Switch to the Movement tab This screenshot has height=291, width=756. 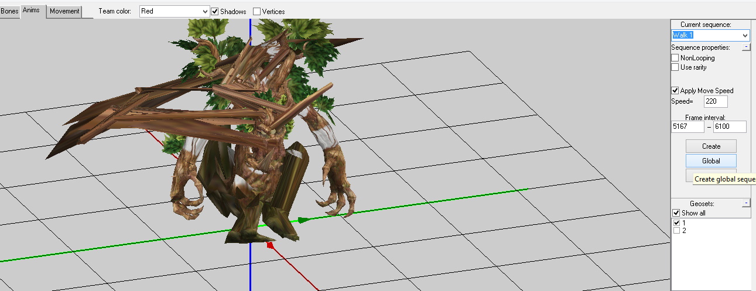(x=64, y=11)
